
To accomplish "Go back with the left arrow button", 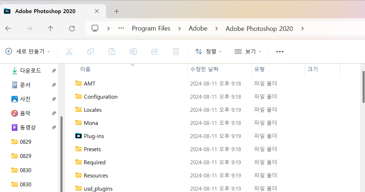I will pyautogui.click(x=8, y=29).
